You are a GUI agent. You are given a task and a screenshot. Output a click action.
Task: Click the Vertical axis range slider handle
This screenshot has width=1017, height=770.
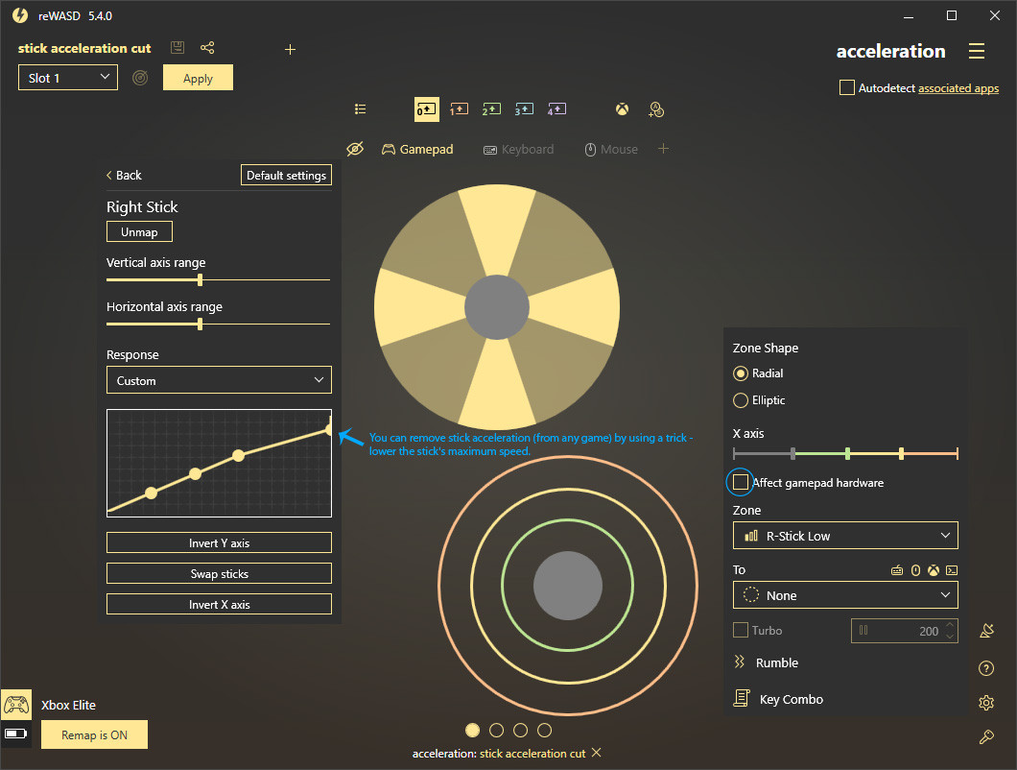pos(200,279)
